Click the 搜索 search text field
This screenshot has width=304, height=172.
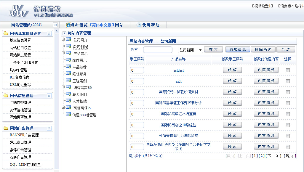pyautogui.click(x=157, y=50)
